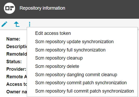
Task: Click the Provider: field label
Action: (16, 69)
